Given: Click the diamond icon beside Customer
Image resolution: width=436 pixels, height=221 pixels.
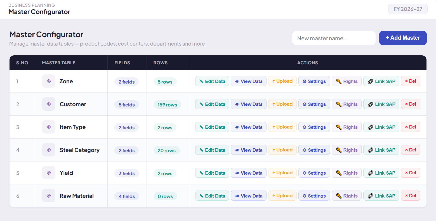Looking at the screenshot, I should [x=49, y=104].
